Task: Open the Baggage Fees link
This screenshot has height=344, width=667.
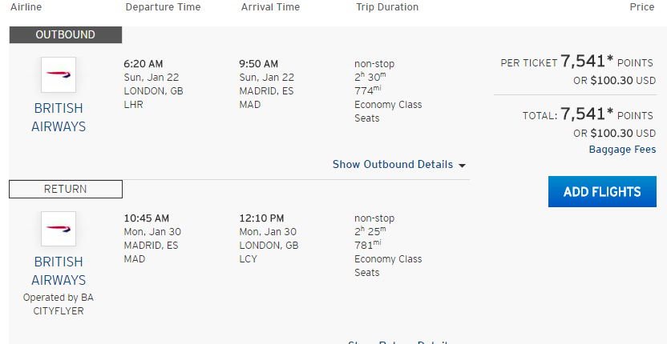Action: (622, 150)
